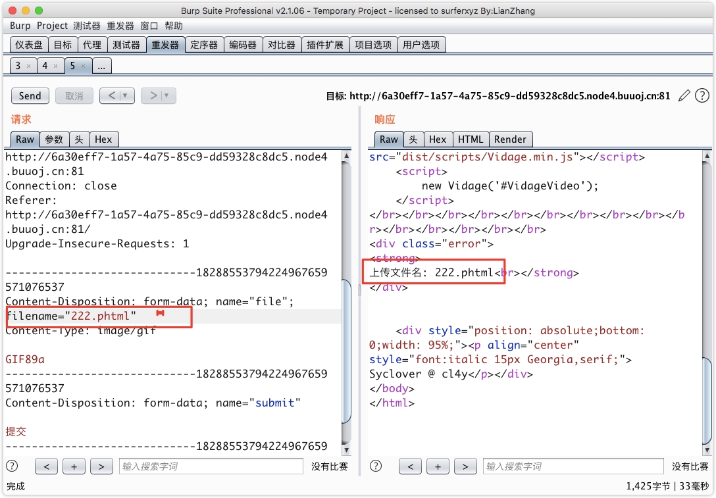Viewport: 716px width, 498px height.
Task: Select the Render tab in response panel
Action: tap(510, 139)
